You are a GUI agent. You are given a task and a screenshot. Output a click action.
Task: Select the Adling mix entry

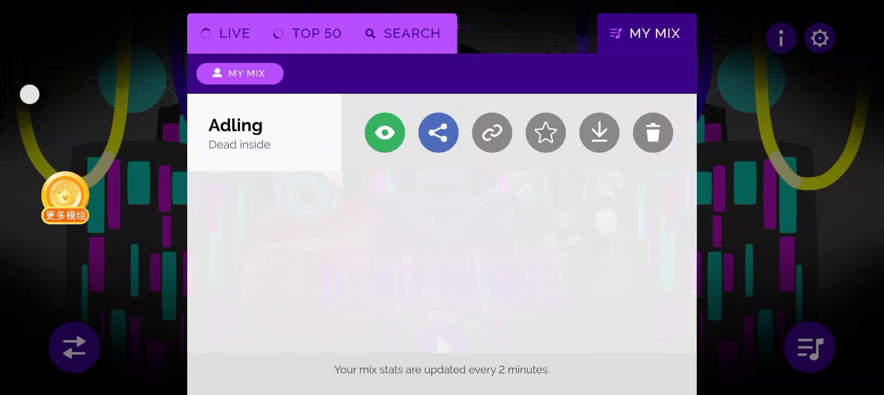(x=264, y=133)
